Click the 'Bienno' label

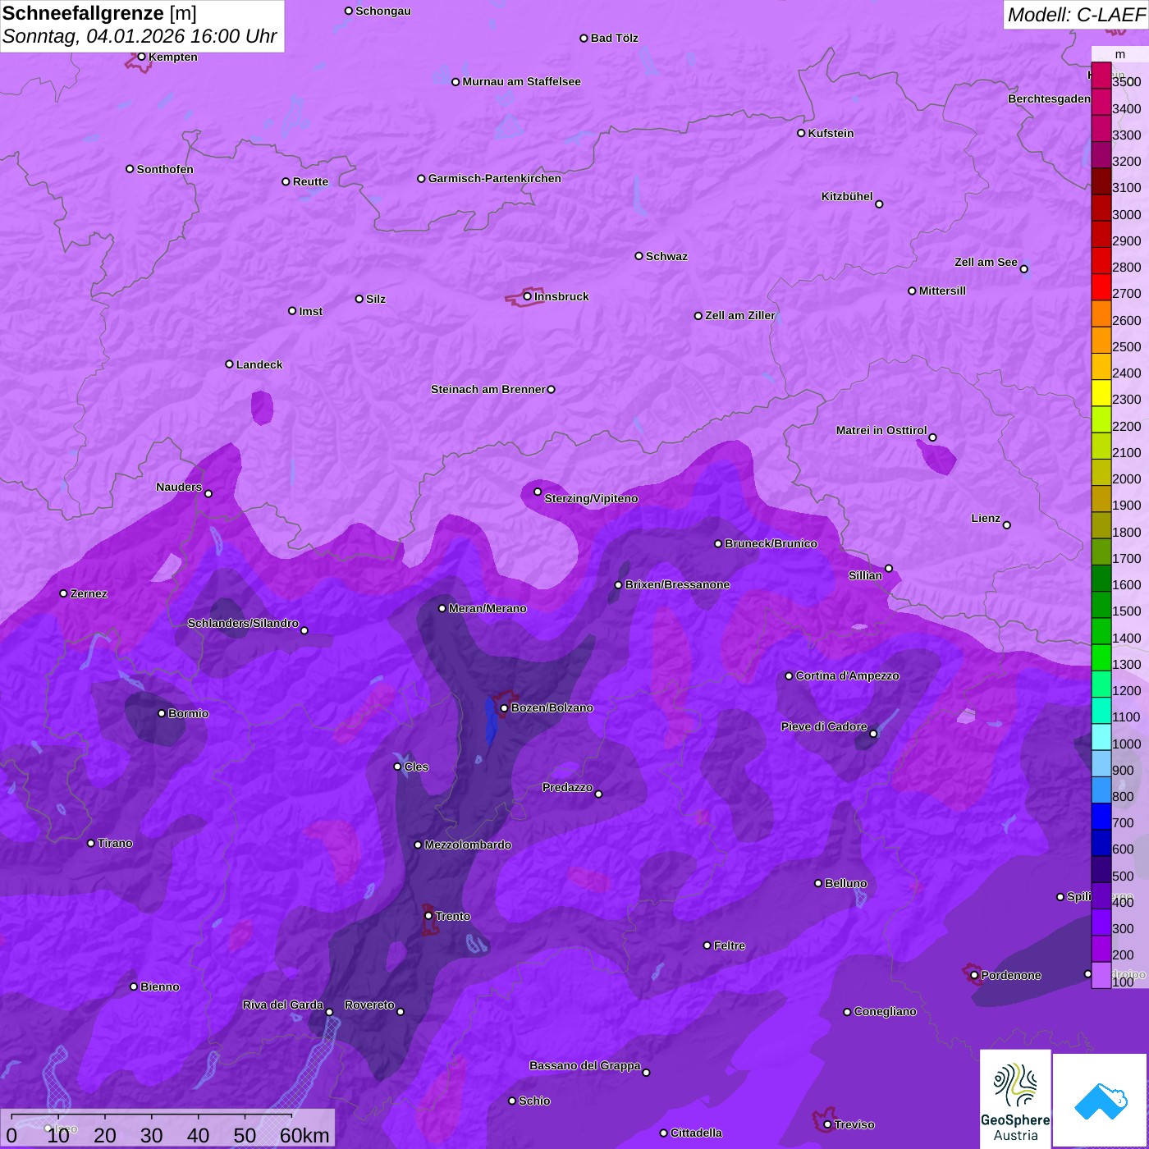click(160, 987)
